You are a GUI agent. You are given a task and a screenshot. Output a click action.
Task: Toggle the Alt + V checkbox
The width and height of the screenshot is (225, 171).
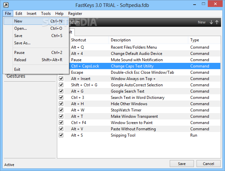[61, 129]
